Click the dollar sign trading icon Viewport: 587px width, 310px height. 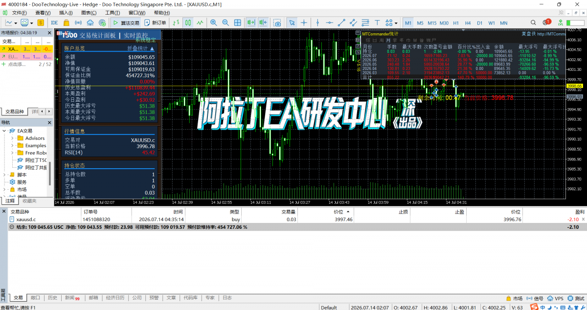[41, 22]
